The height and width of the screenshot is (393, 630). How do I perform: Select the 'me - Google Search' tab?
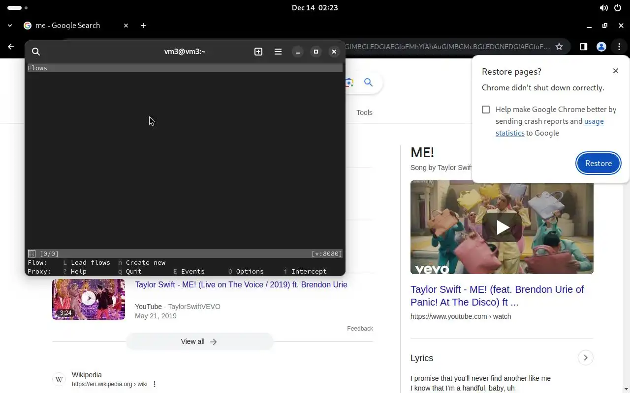pos(76,26)
